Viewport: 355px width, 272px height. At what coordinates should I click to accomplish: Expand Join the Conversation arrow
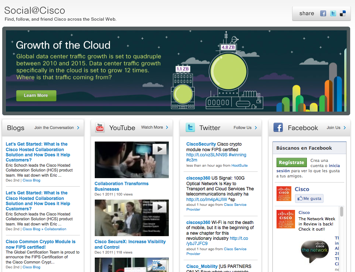78,128
